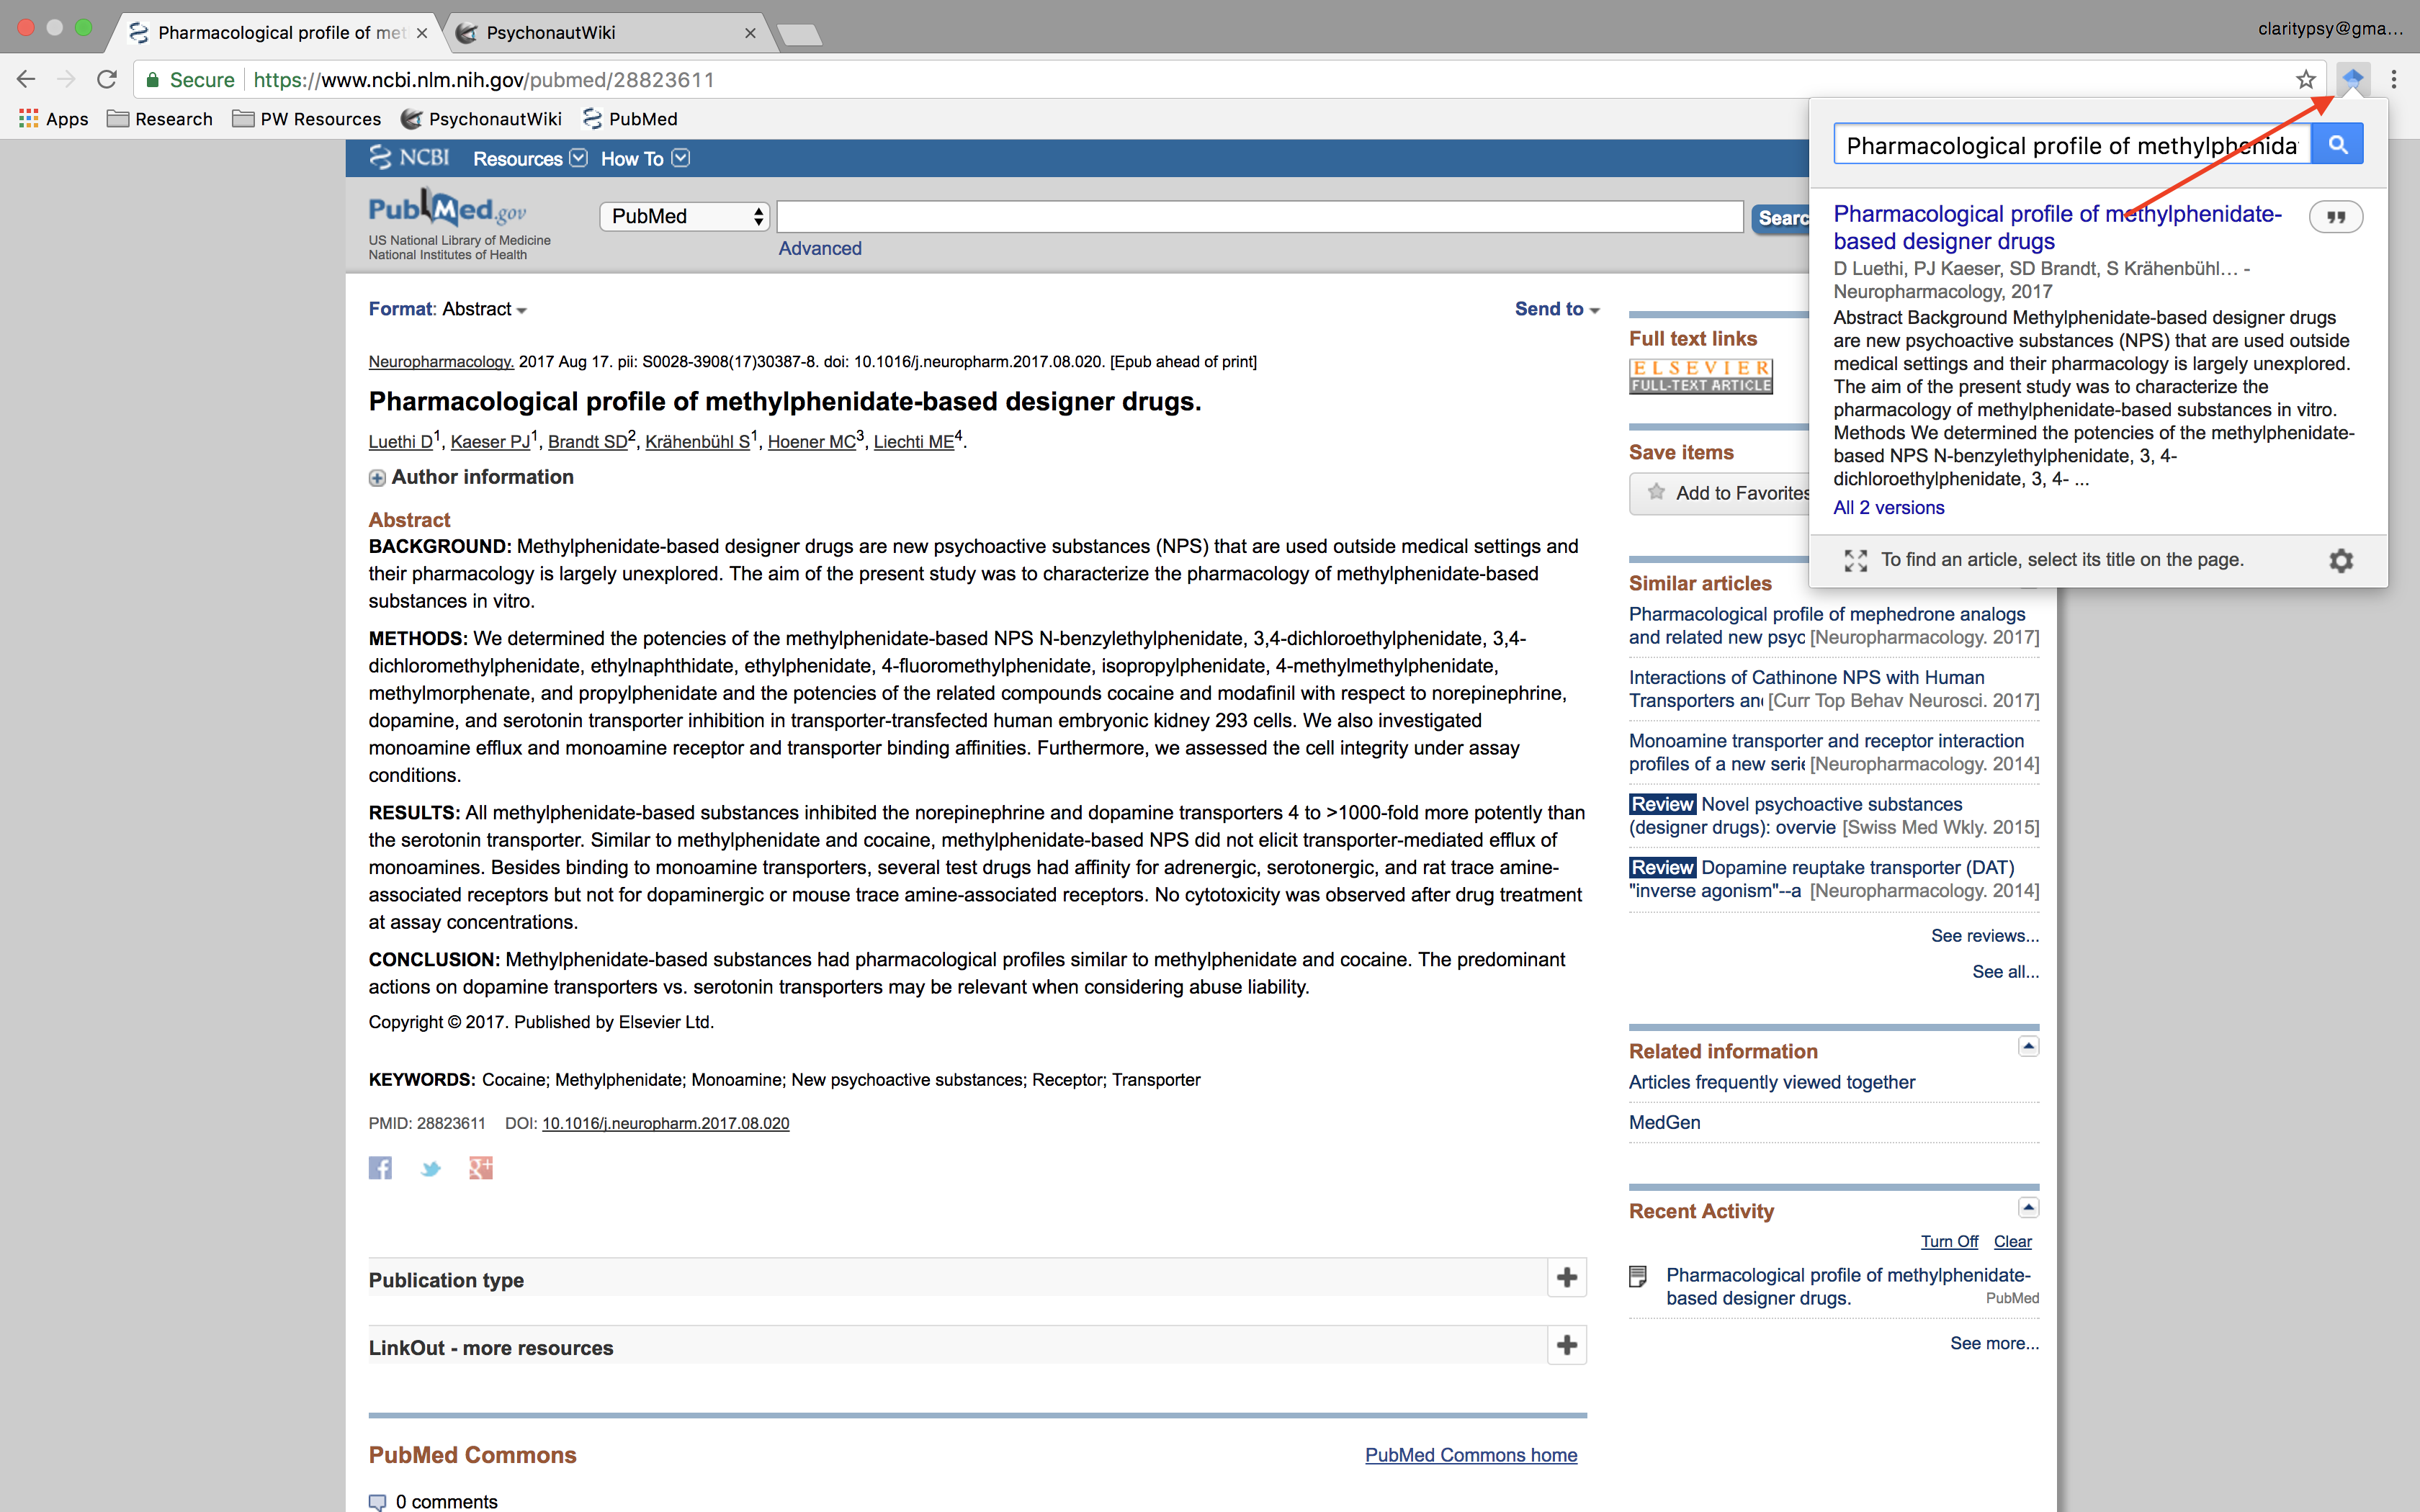This screenshot has width=2420, height=1512.
Task: Open the PubMed database selector
Action: pos(685,216)
